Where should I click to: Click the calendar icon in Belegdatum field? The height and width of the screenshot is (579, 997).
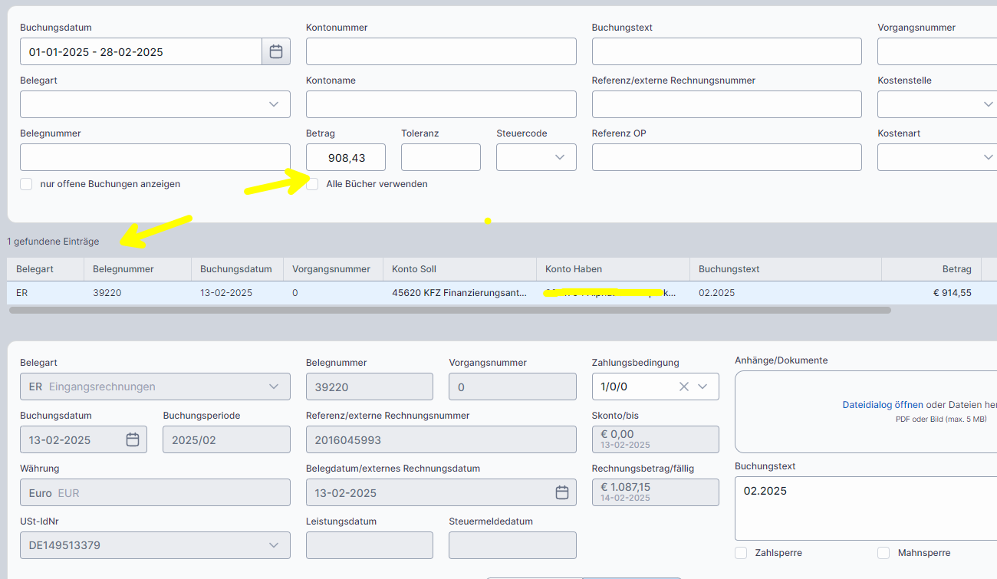pos(562,492)
